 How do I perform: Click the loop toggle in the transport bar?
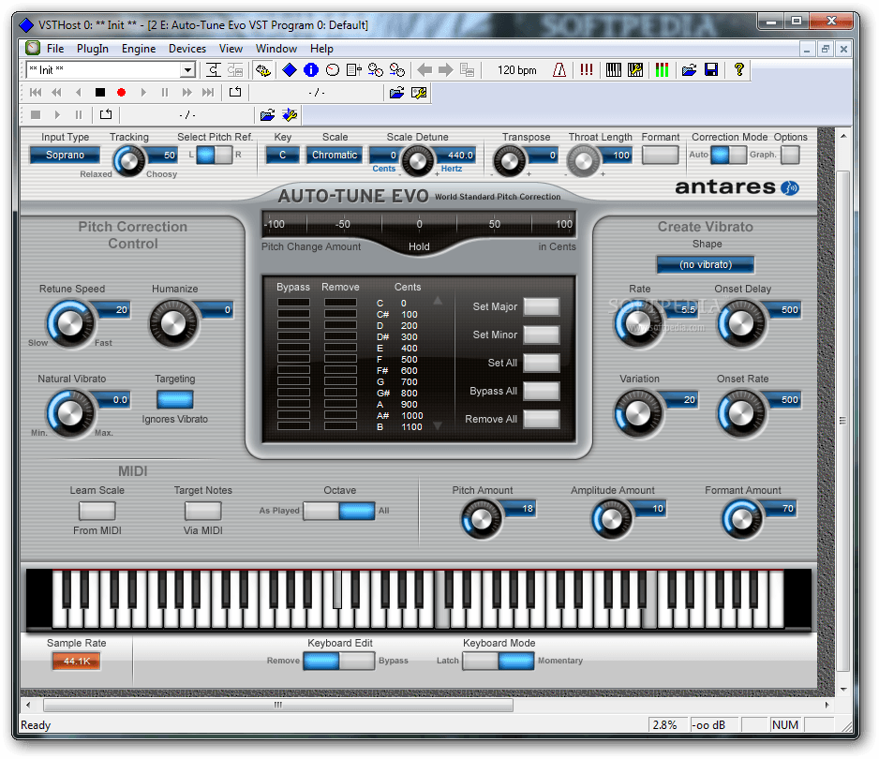pyautogui.click(x=236, y=92)
